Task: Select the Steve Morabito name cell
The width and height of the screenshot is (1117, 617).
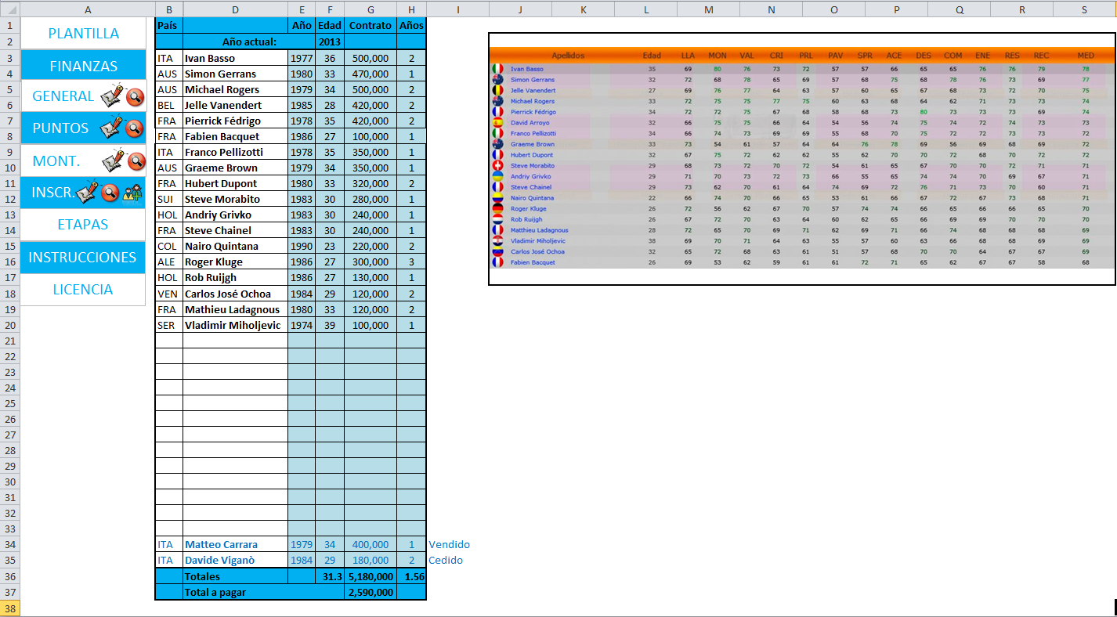Action: point(235,199)
